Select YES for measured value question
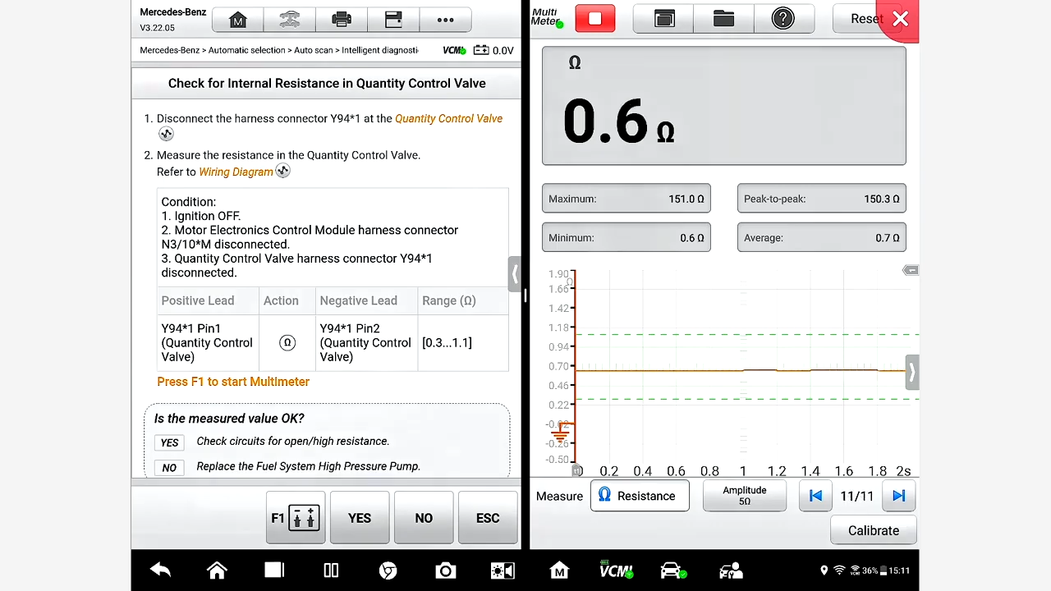The image size is (1051, 591). click(360, 518)
